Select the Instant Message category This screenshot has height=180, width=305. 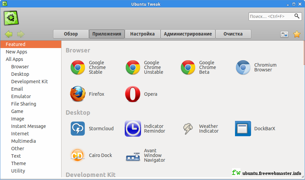[31, 126]
